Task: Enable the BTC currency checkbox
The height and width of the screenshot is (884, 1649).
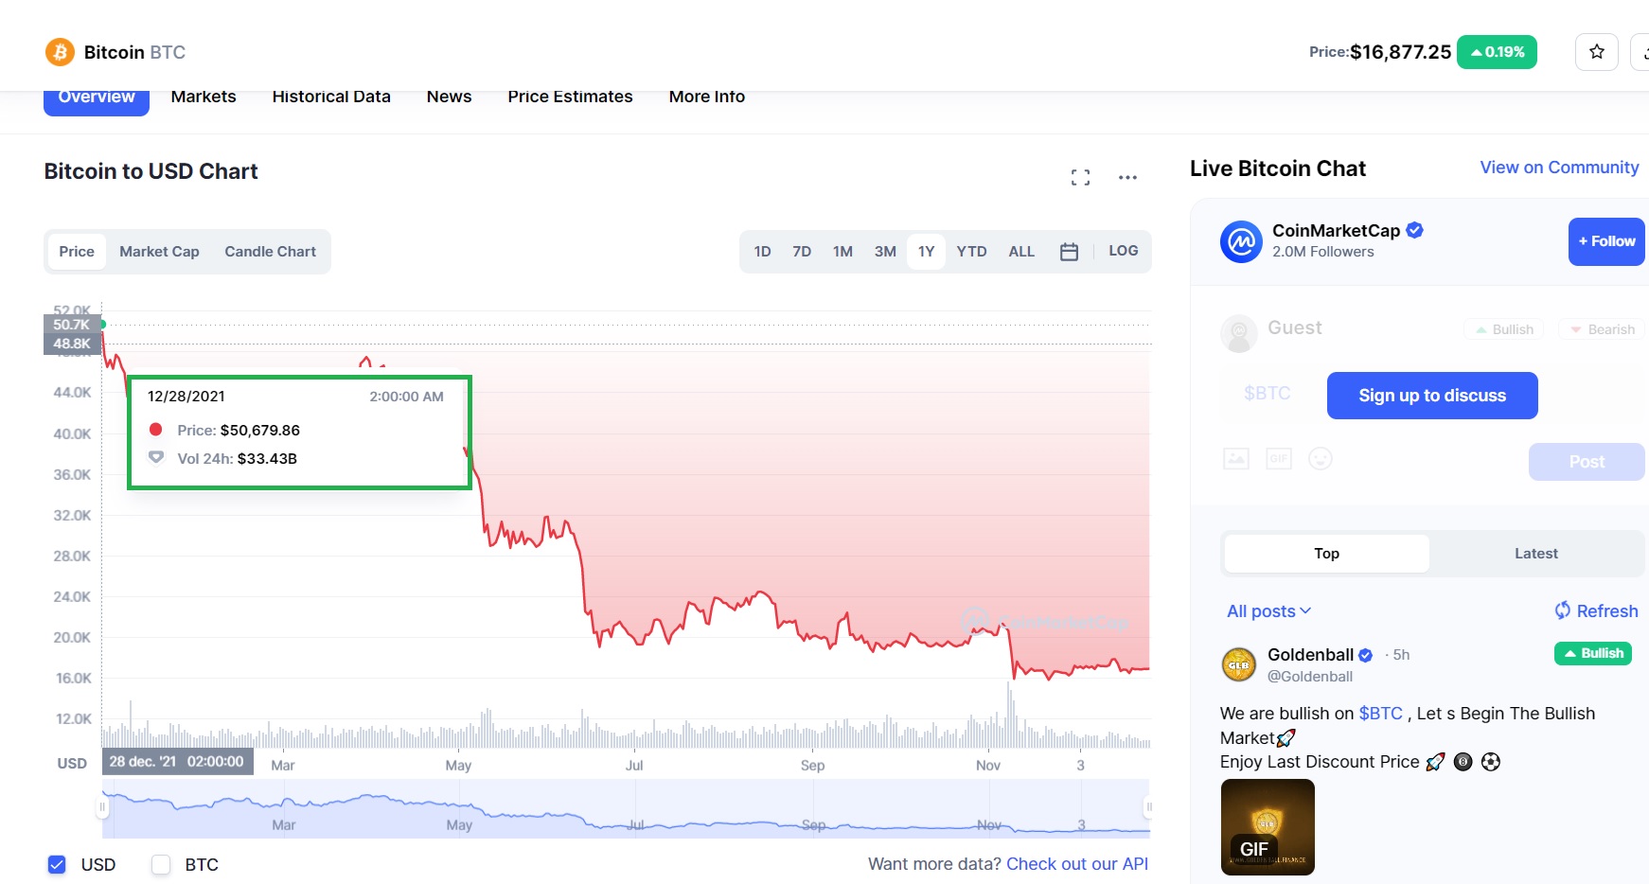Action: tap(161, 864)
